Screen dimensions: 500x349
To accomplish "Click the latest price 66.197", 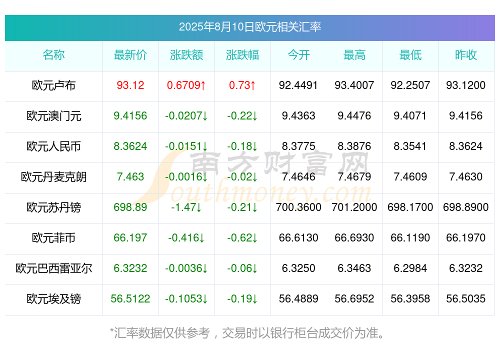I will [130, 237].
